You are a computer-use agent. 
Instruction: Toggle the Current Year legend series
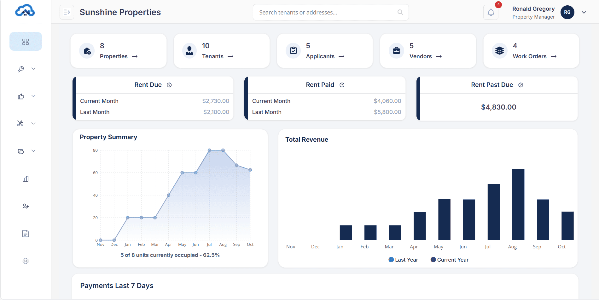point(449,260)
